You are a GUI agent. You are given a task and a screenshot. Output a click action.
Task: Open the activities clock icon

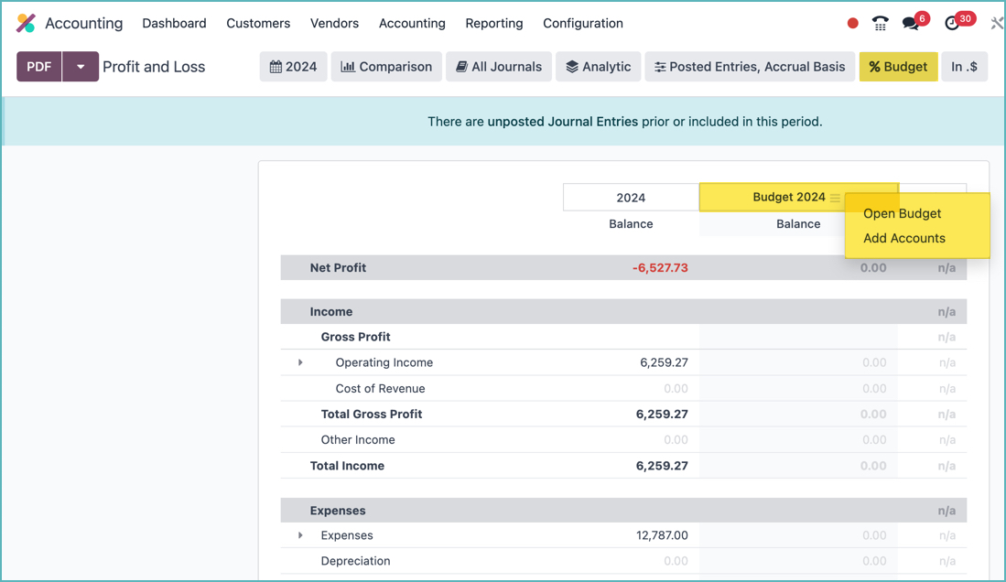[953, 24]
